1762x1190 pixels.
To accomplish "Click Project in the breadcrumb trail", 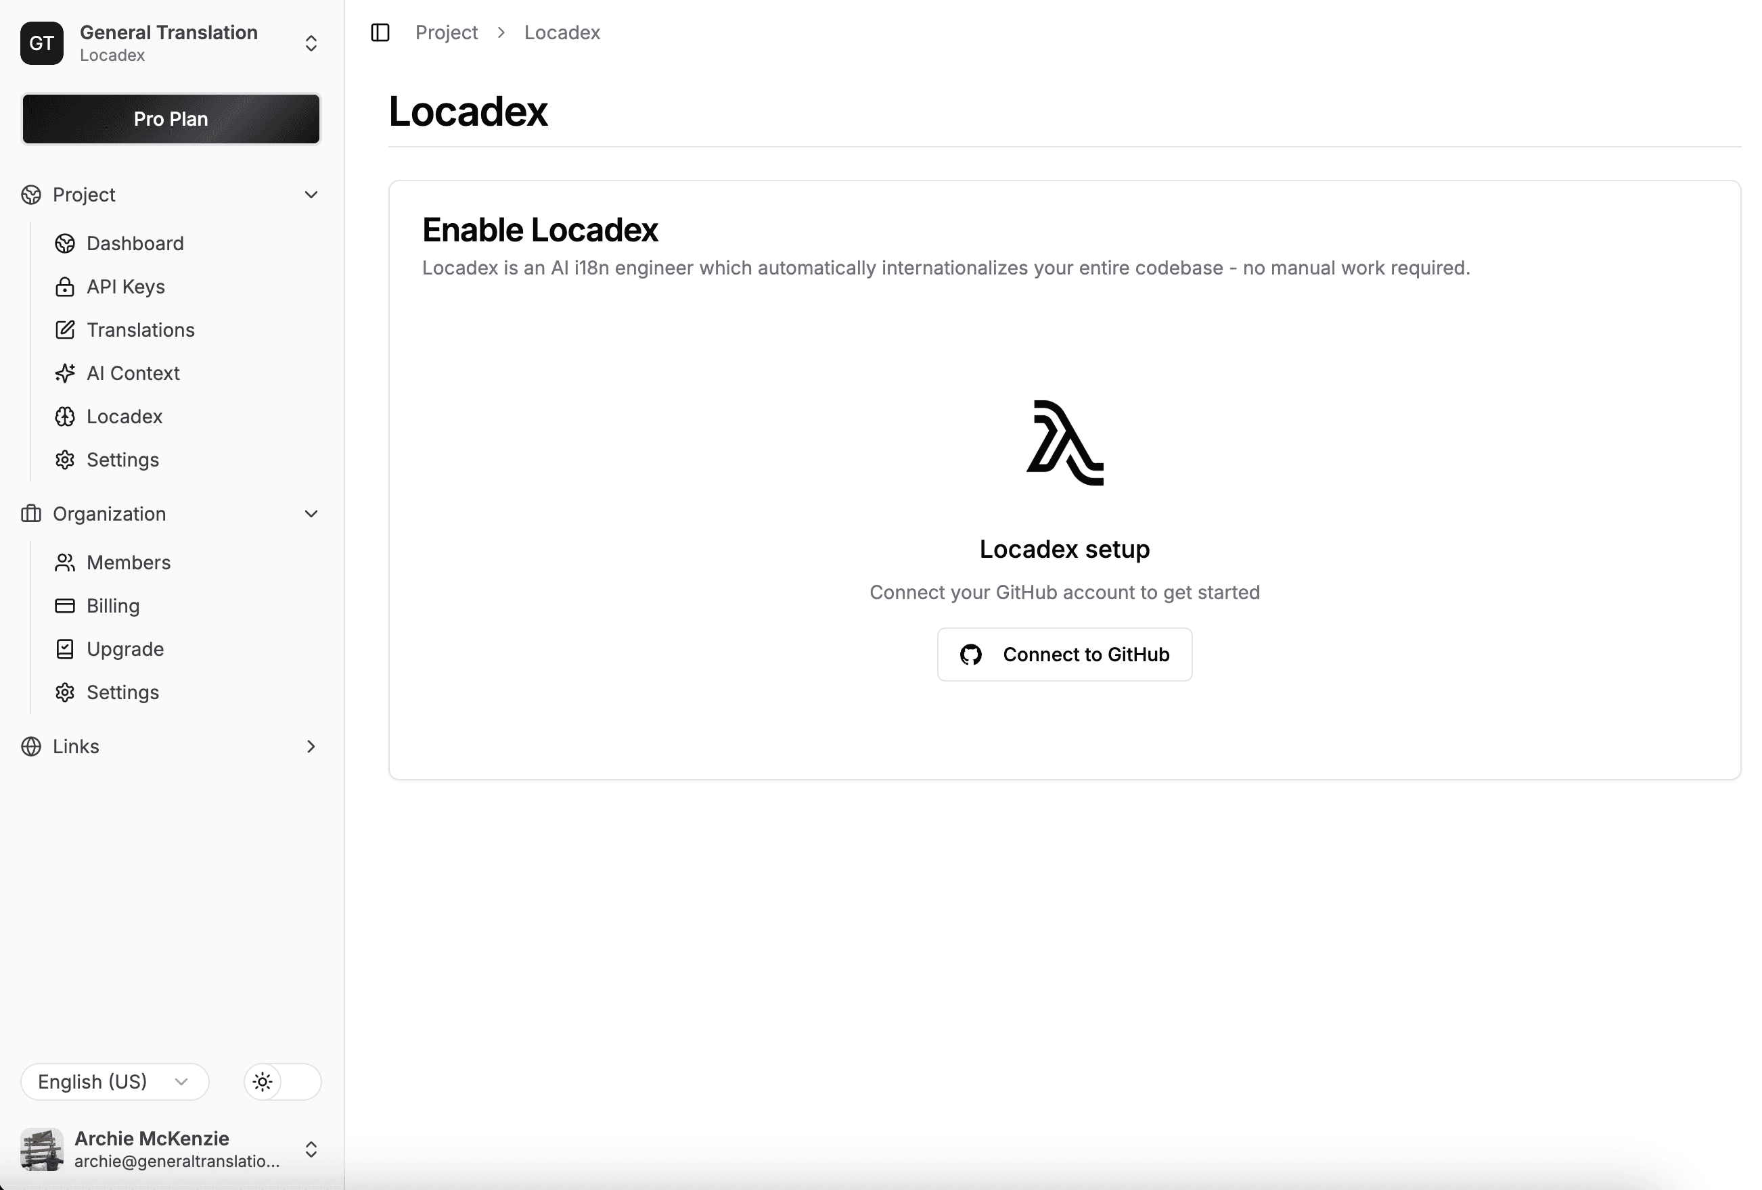I will click(x=446, y=32).
